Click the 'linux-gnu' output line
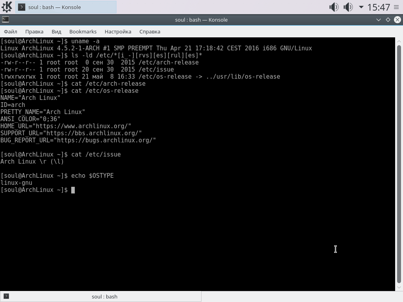This screenshot has width=403, height=302. (17, 183)
